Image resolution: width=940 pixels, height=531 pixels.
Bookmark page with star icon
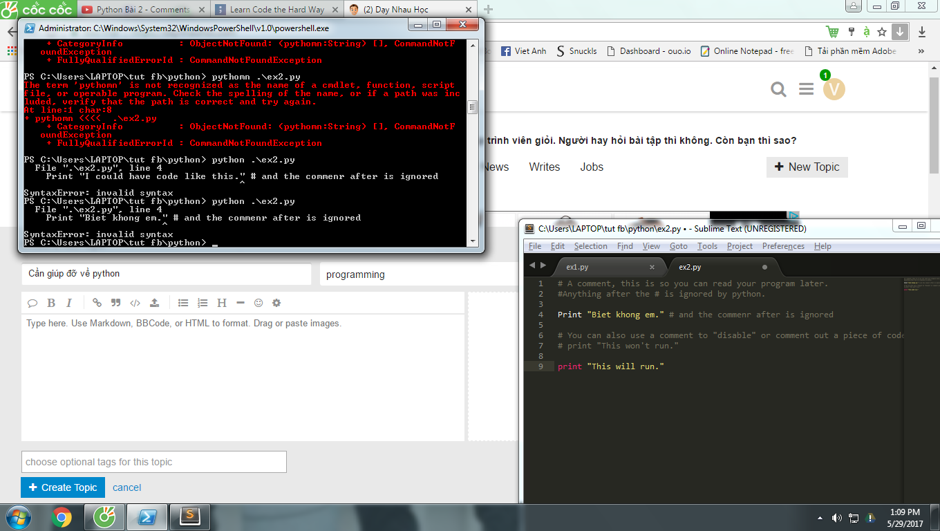coord(882,32)
